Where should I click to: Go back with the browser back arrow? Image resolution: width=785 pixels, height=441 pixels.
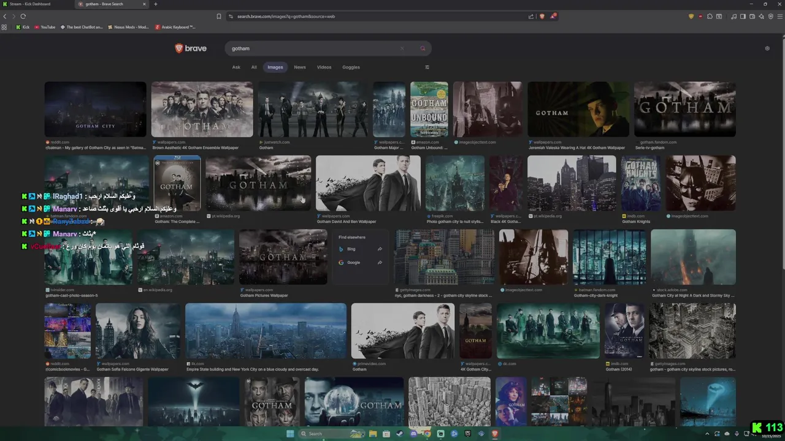[5, 17]
